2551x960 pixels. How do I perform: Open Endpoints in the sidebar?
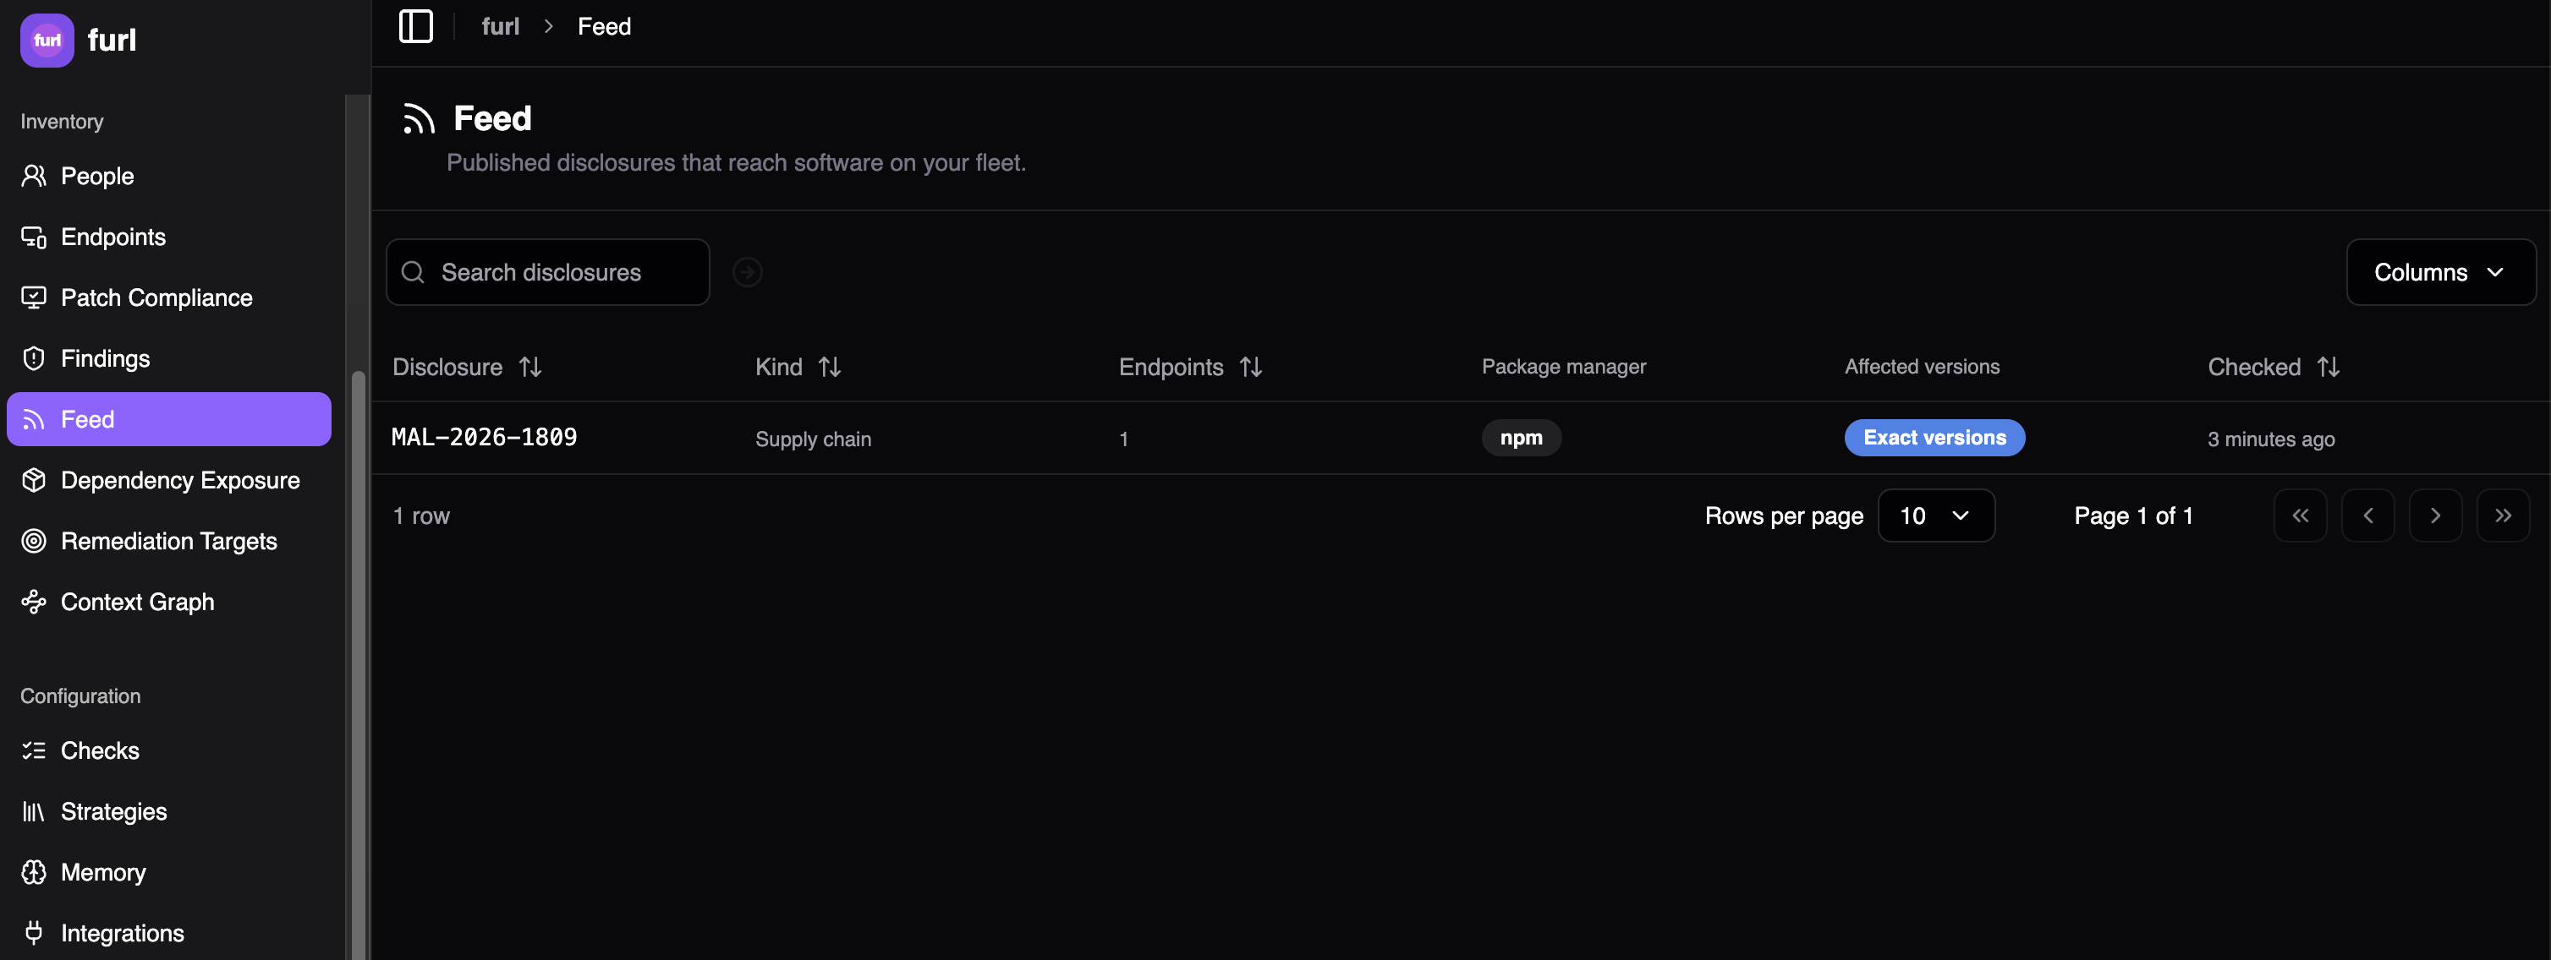[168, 237]
